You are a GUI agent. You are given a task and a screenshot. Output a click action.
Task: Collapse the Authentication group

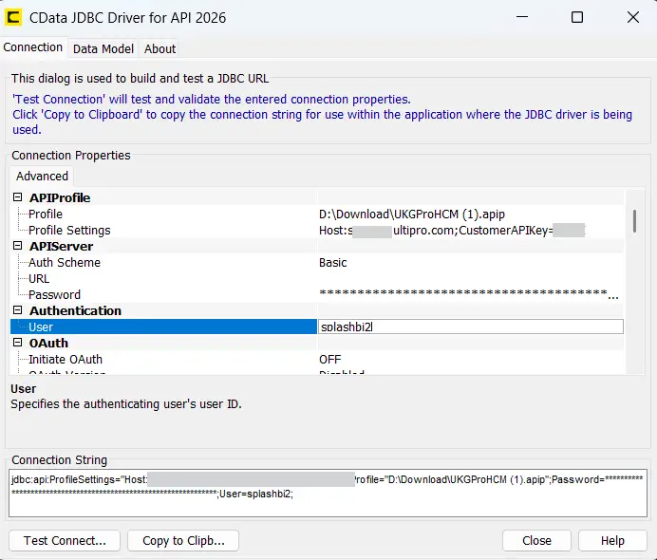click(18, 310)
